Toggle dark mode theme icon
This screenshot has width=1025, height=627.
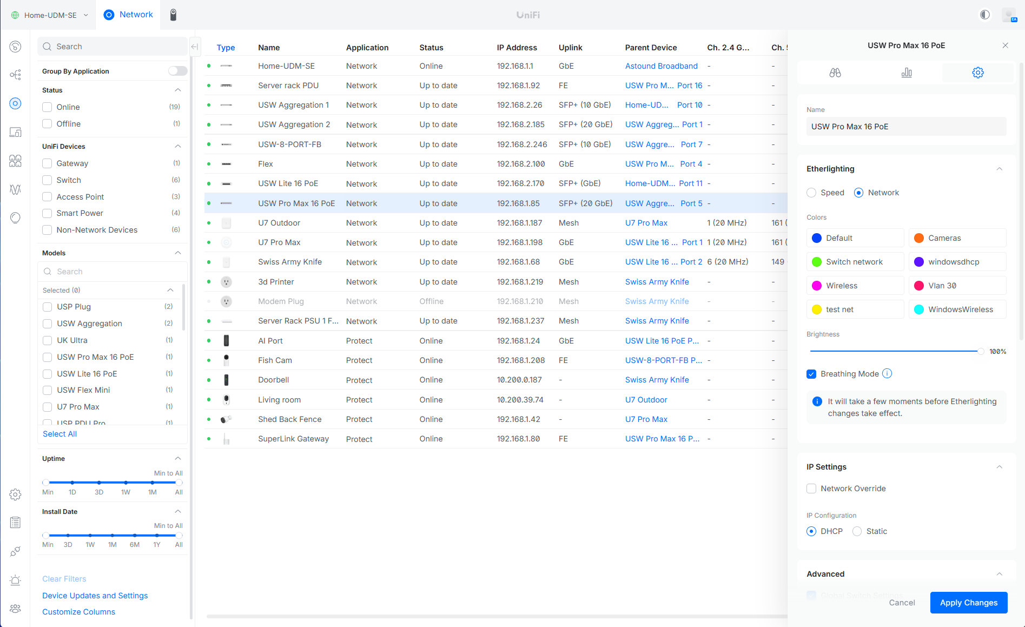[985, 15]
